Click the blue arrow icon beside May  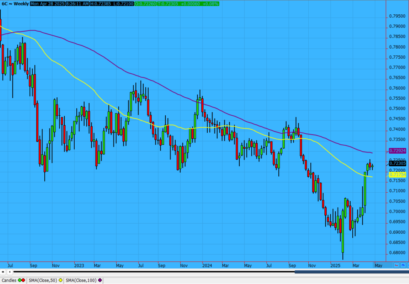pos(403,265)
